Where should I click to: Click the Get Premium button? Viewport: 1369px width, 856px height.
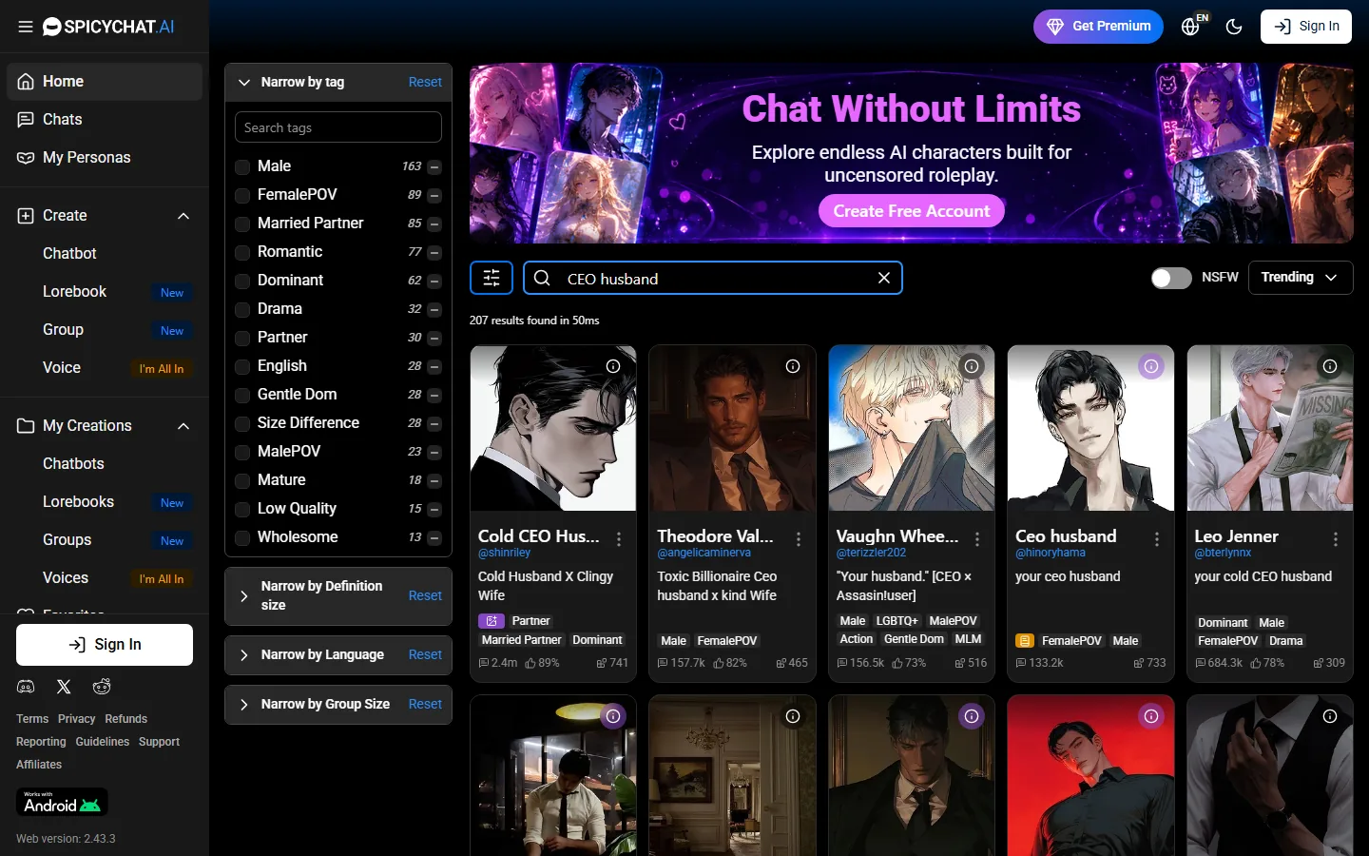1098,27
